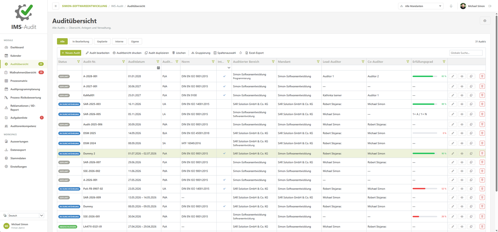
Task: Toggle the Int. checkmark for KaMa001
Action: coord(224,95)
